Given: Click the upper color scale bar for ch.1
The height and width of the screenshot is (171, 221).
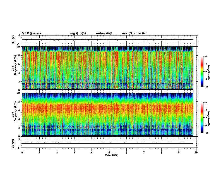Looking at the screenshot, I should point(202,72).
